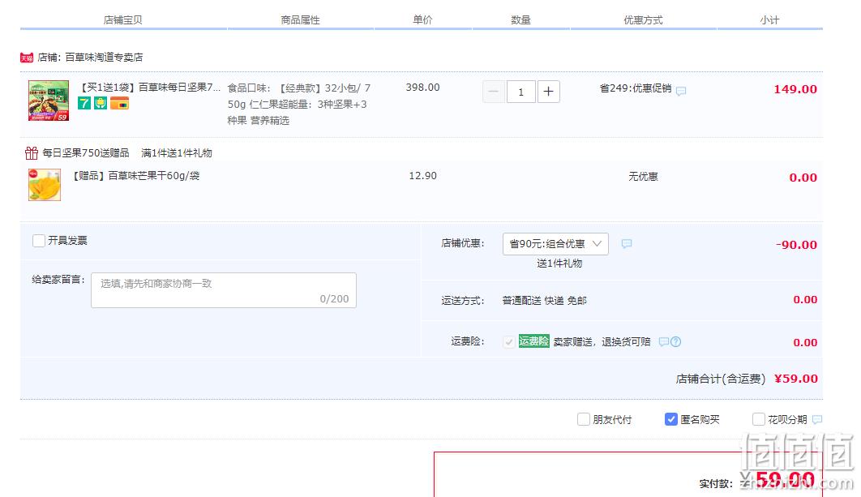The width and height of the screenshot is (861, 497).
Task: Click the 单价 column header
Action: 422,19
